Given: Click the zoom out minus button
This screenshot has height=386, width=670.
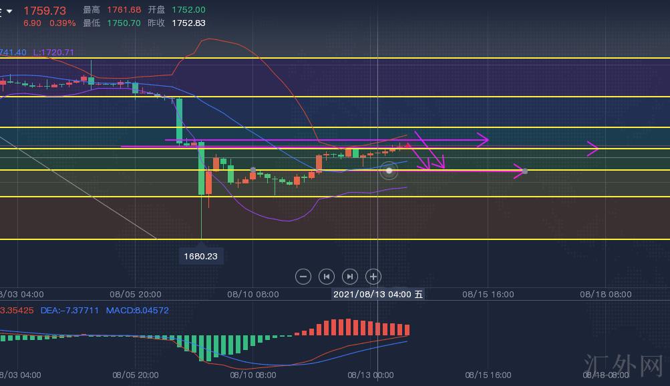Looking at the screenshot, I should [x=303, y=276].
